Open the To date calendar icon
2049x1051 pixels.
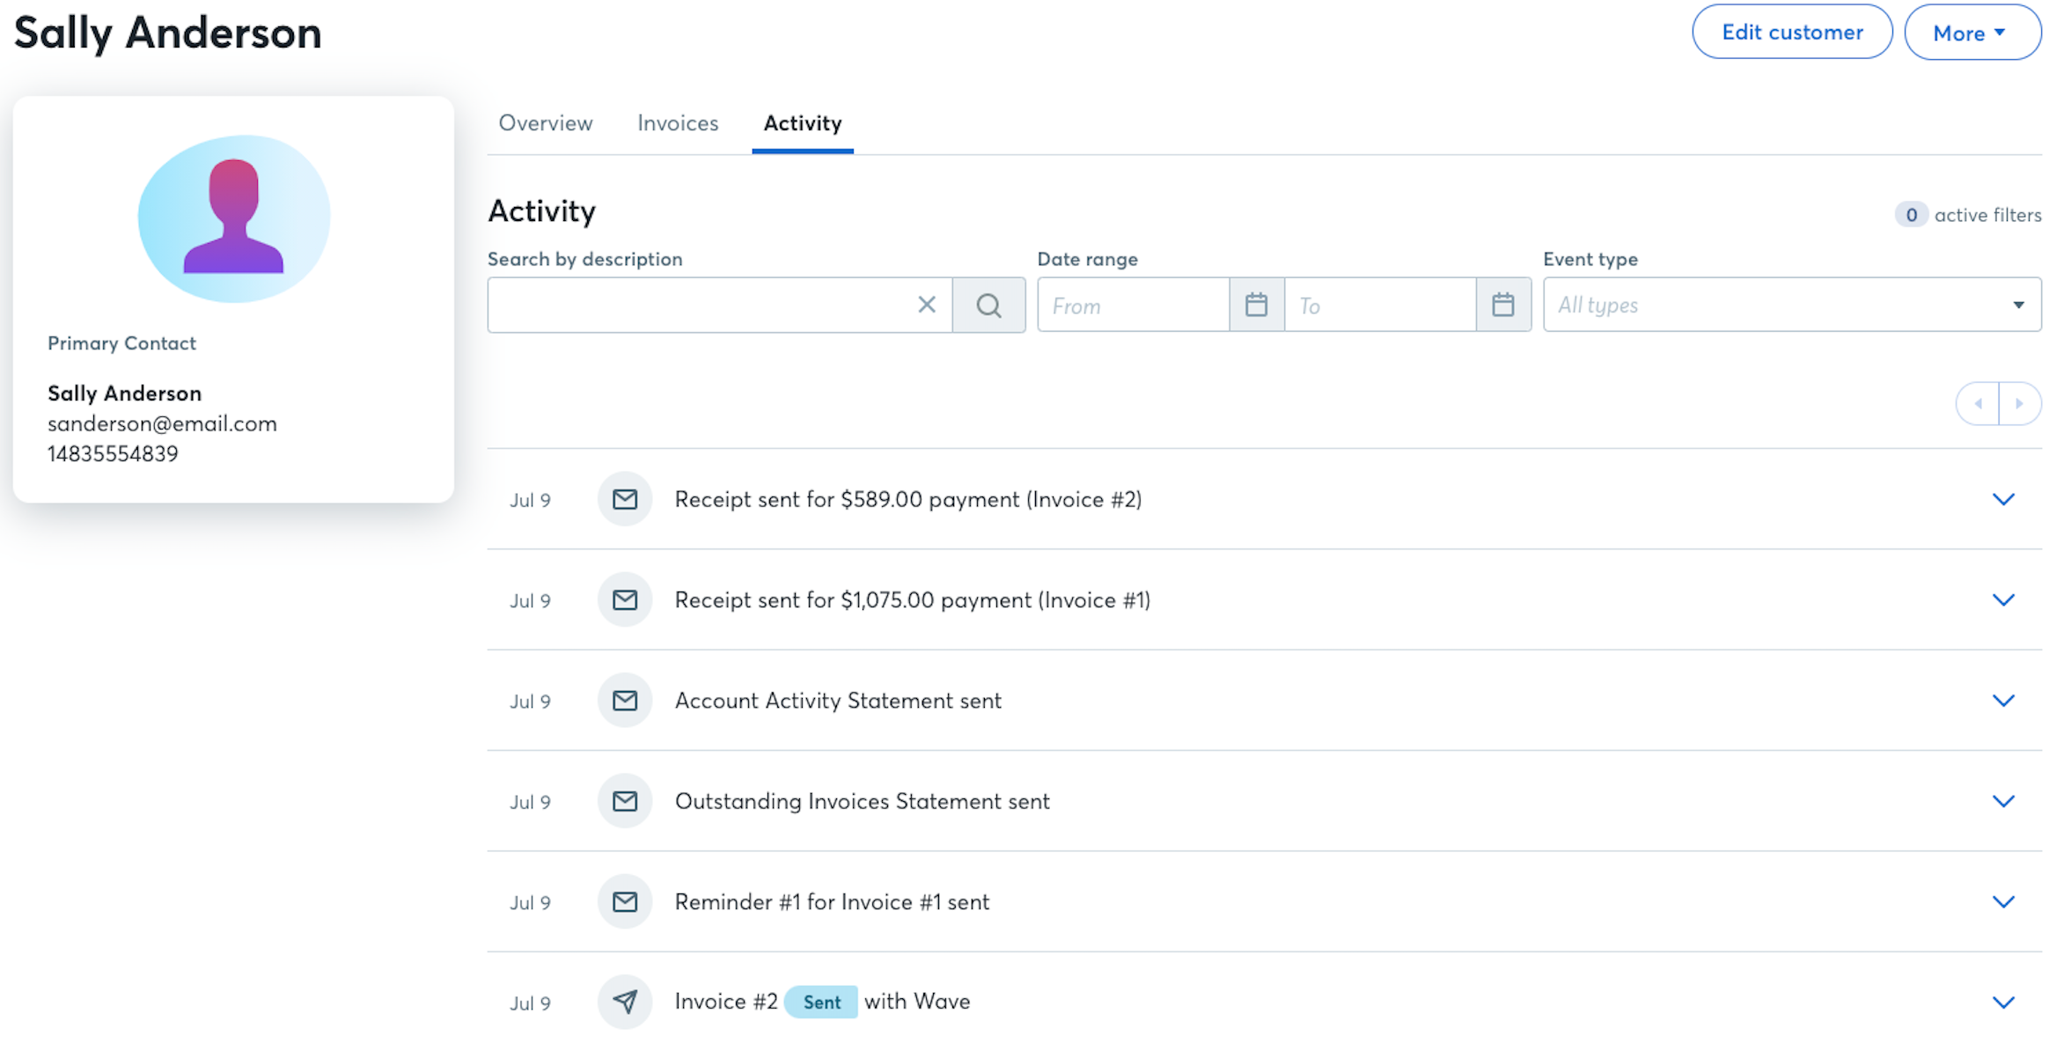coord(1502,305)
